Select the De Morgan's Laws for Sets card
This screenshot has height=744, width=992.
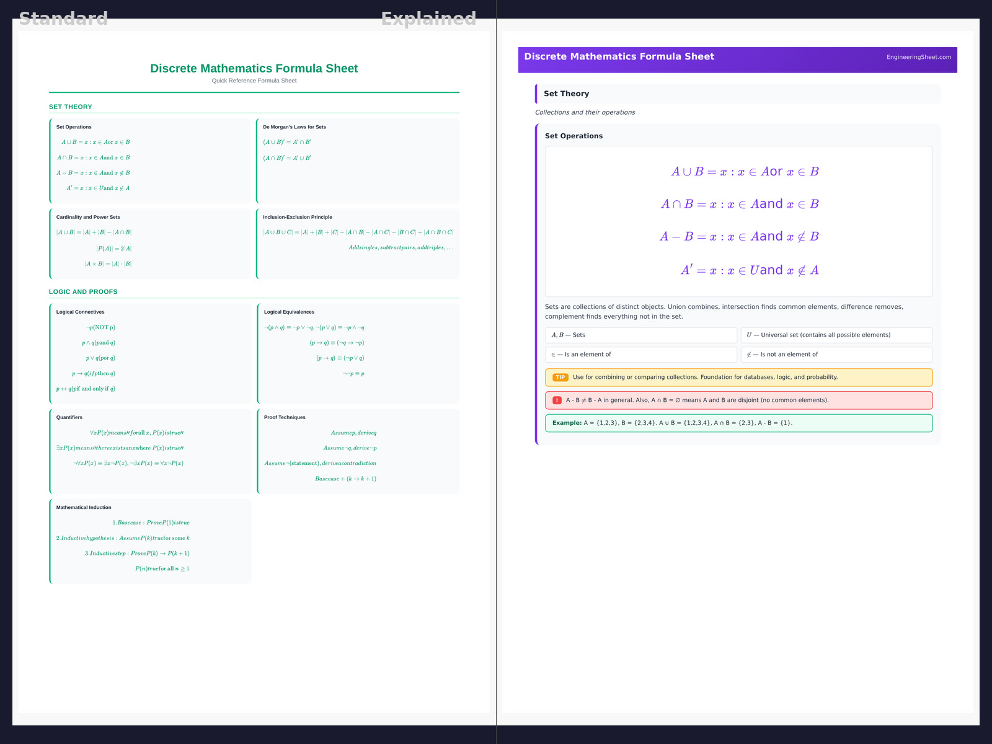[358, 161]
